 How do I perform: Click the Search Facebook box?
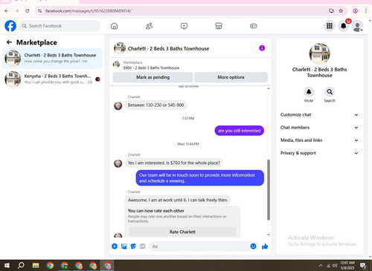[x=60, y=26]
